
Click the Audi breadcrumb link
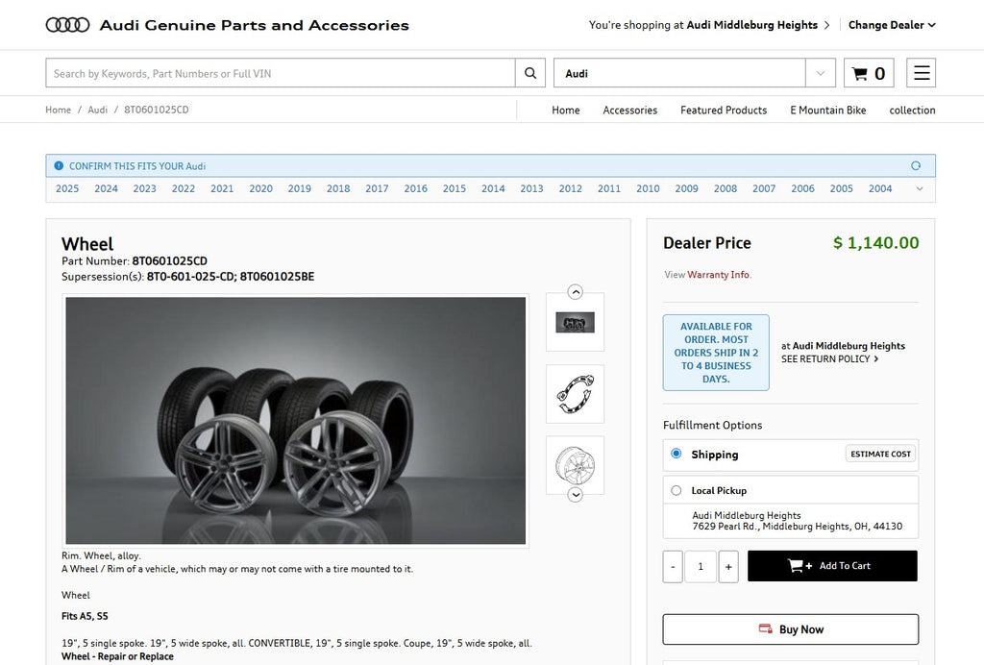97,110
